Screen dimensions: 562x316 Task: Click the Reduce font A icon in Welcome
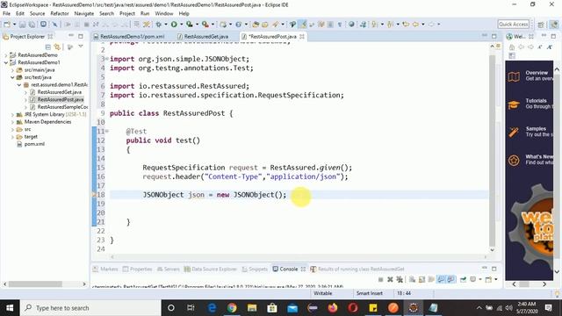[540, 47]
